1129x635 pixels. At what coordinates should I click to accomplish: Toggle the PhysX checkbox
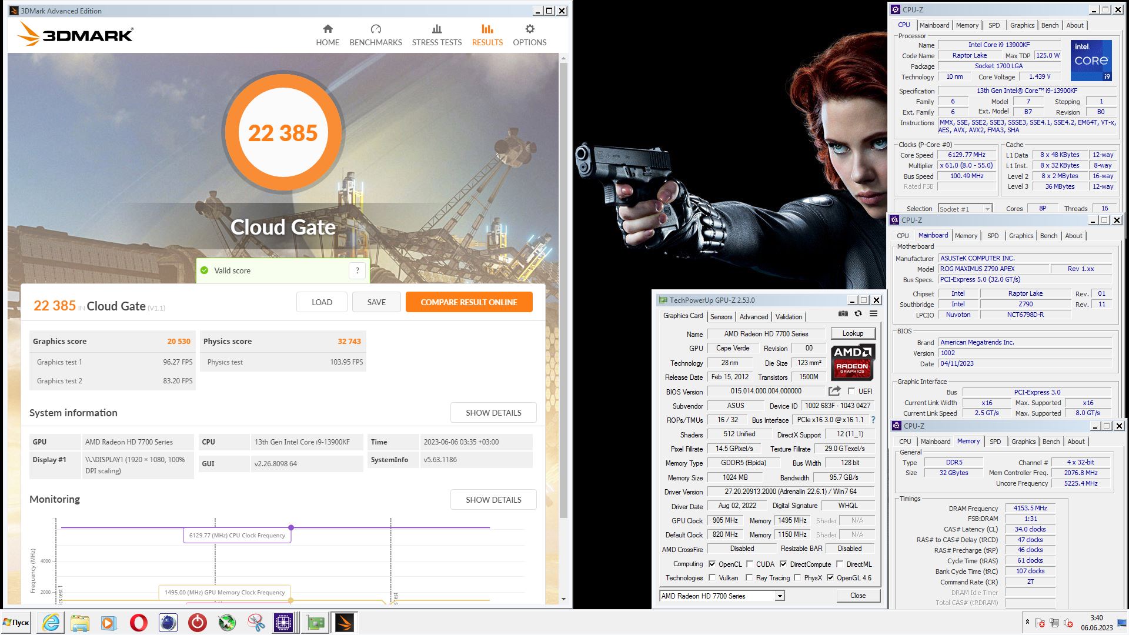click(x=797, y=577)
